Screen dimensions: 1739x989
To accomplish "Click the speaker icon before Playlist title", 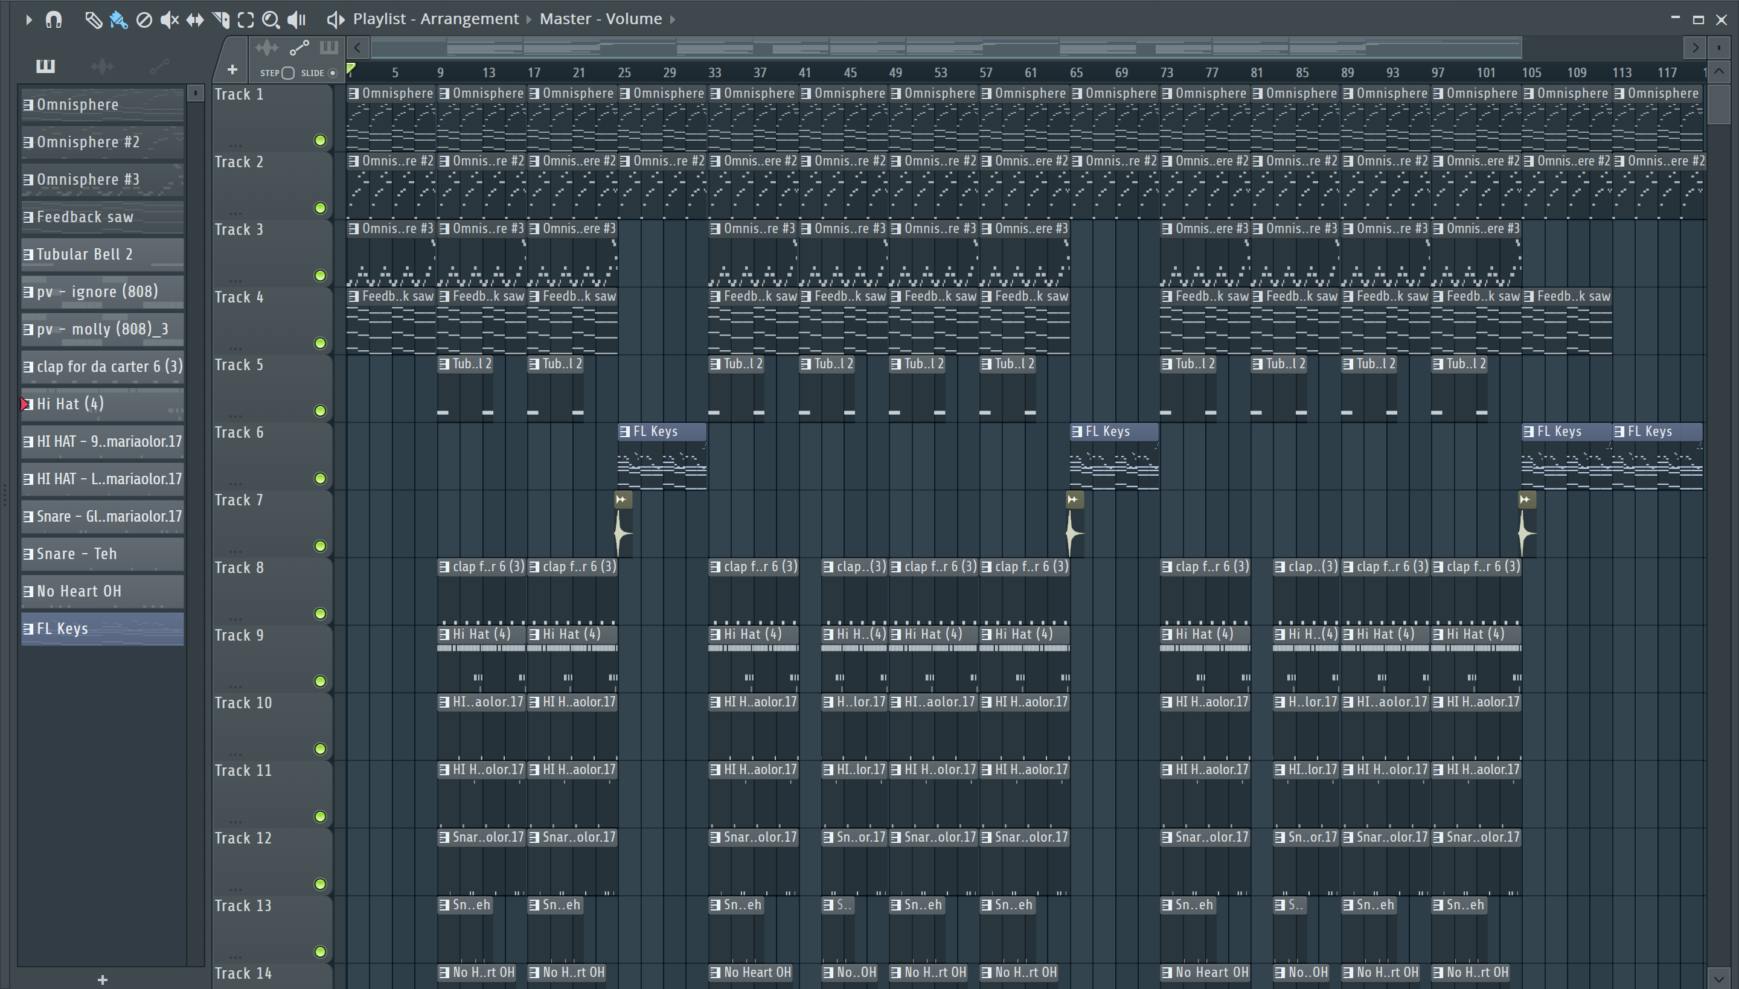I will click(335, 20).
